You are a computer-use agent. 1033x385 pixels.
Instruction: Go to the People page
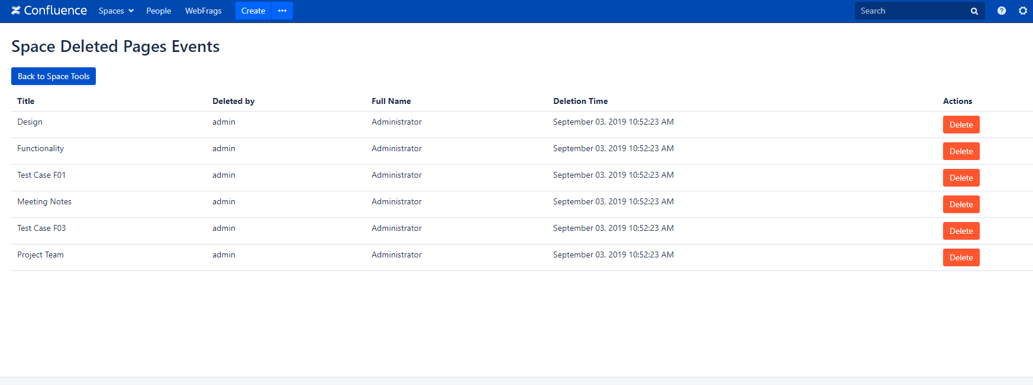pos(159,11)
